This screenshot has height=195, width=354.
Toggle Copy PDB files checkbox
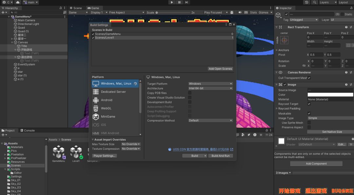point(190,93)
